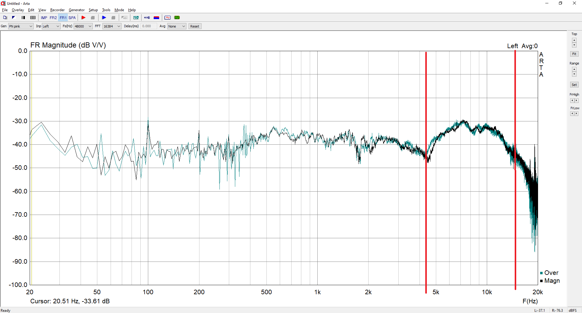The height and width of the screenshot is (313, 582).
Task: Close the Arta window
Action: 574,3
